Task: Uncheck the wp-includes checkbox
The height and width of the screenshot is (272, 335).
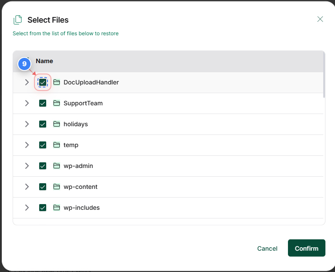Action: (43, 208)
